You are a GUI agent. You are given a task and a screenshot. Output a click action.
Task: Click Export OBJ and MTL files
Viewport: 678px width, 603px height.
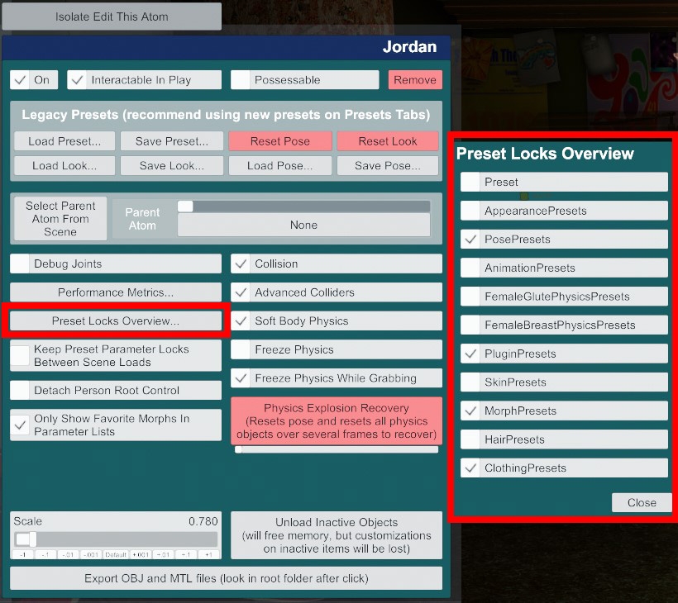coord(226,578)
